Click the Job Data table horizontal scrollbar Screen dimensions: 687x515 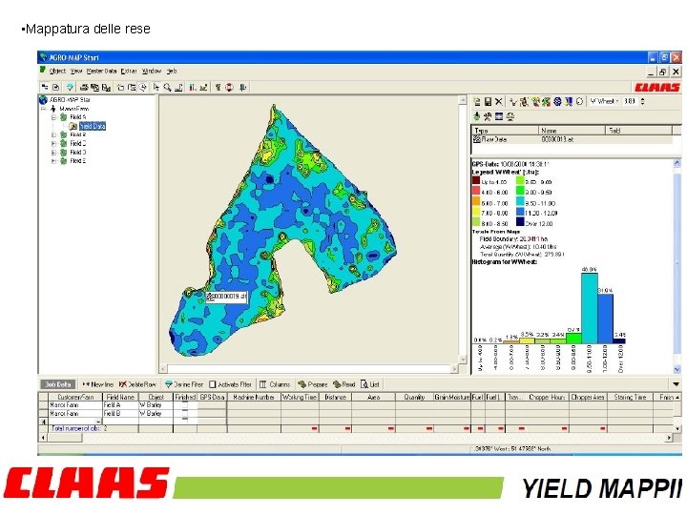[356, 437]
